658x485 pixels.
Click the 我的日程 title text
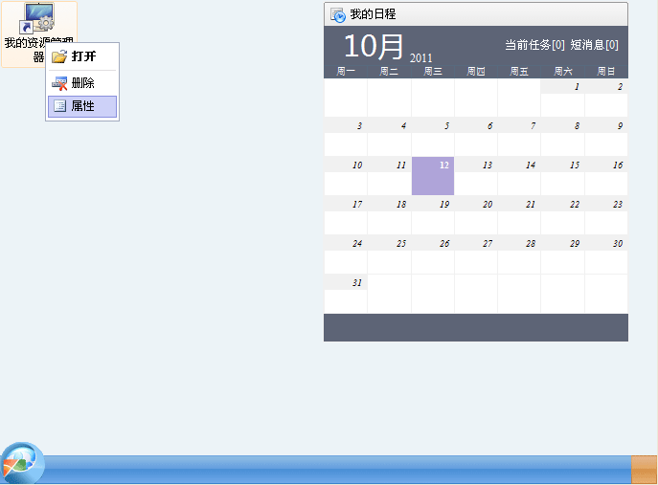click(x=374, y=14)
